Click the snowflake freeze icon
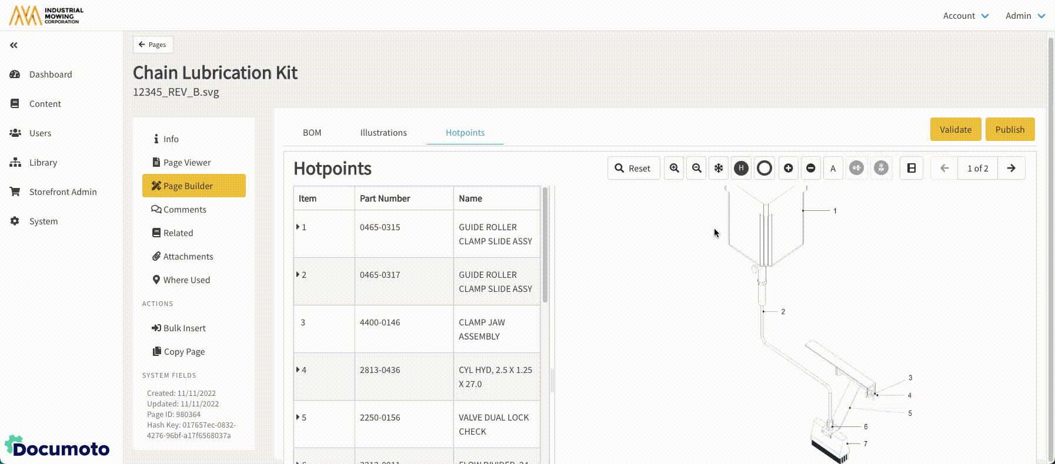The width and height of the screenshot is (1055, 464). (x=719, y=168)
